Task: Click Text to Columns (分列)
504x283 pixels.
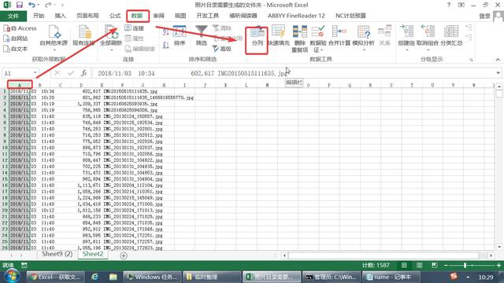Action: tap(258, 37)
